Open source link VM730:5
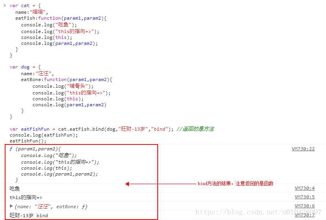326x220 pixels. 305,197
